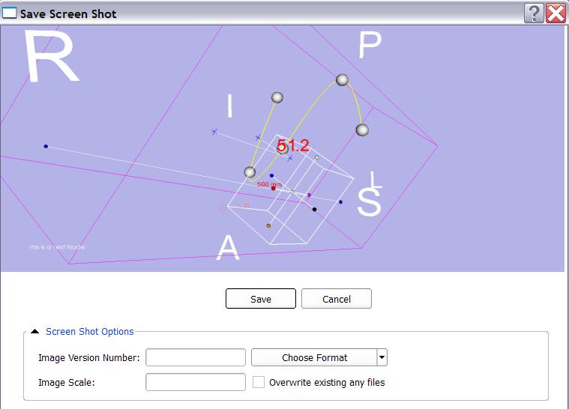
Task: Click the P orientation marker in preview
Action: (x=370, y=46)
